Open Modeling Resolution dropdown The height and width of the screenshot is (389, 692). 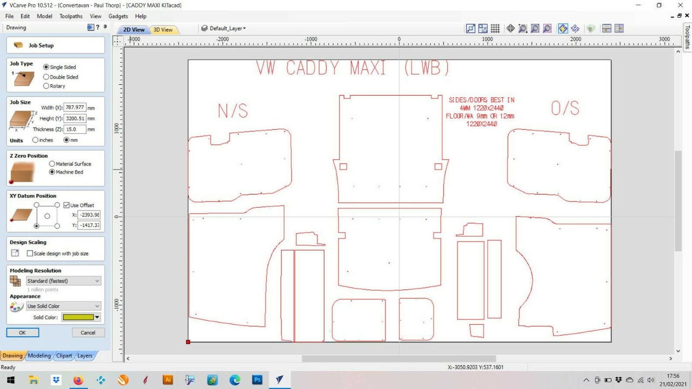point(64,281)
